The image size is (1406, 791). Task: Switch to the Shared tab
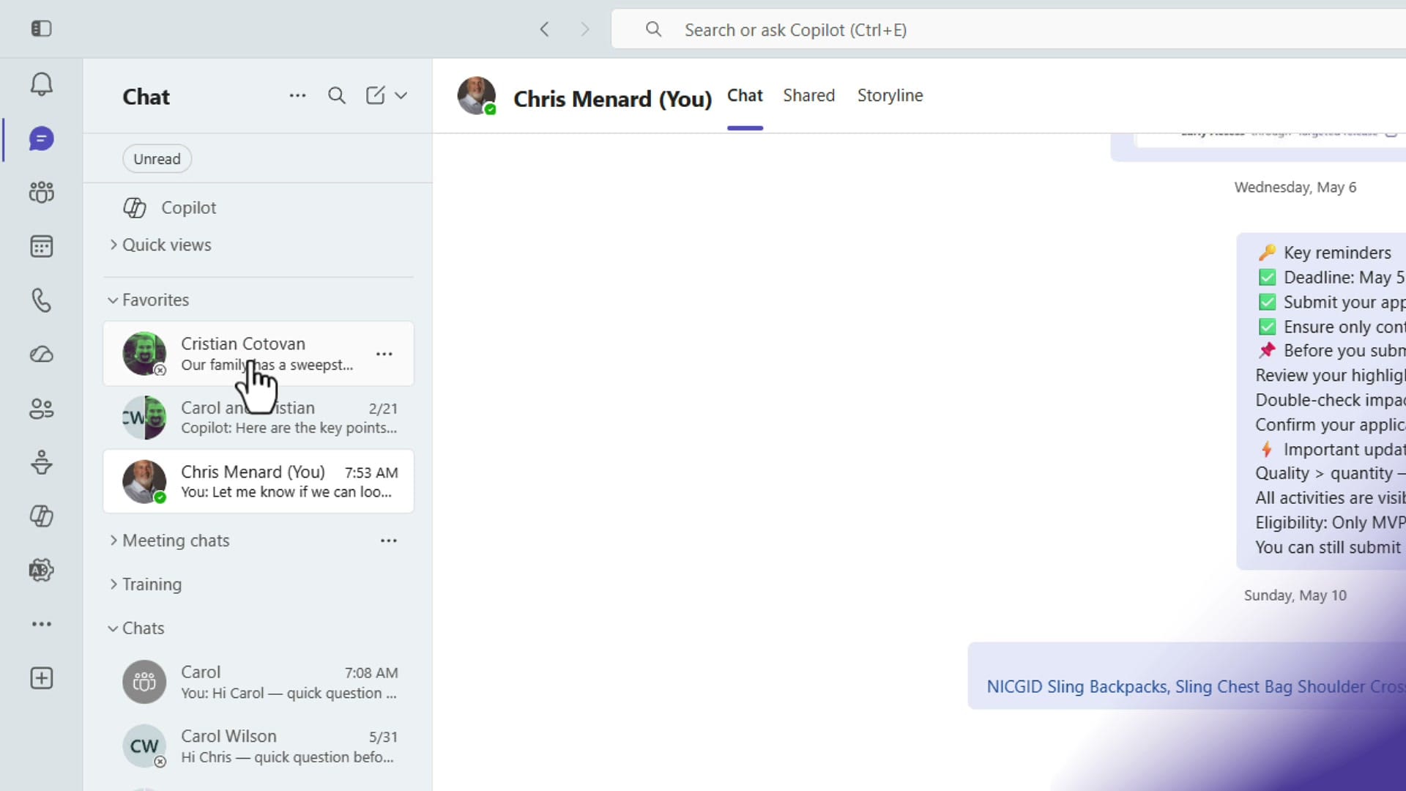(x=808, y=96)
